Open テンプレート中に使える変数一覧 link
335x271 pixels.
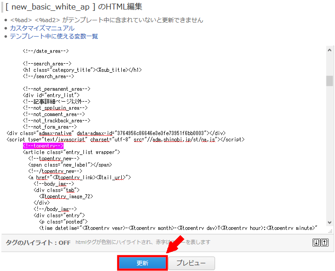pos(54,36)
